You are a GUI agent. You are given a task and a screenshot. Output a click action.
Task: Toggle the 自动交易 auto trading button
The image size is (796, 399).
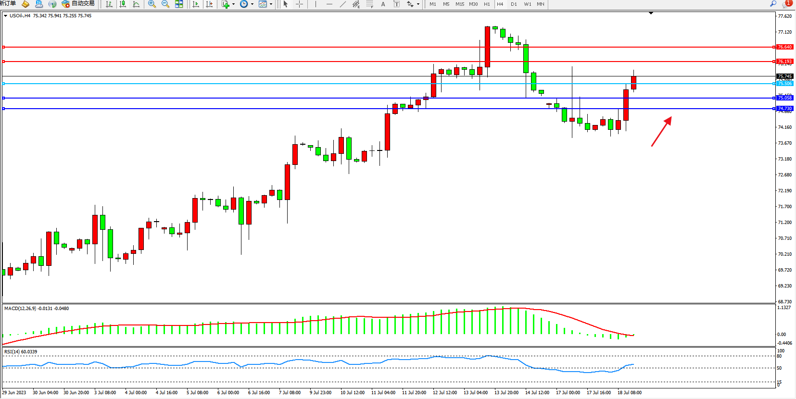[78, 4]
